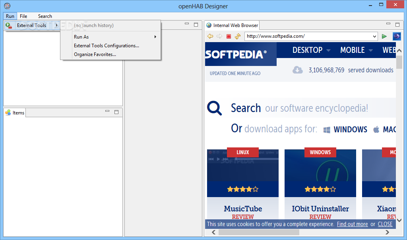Close the openHAB Designer window
407x240 pixels.
pos(395,4)
